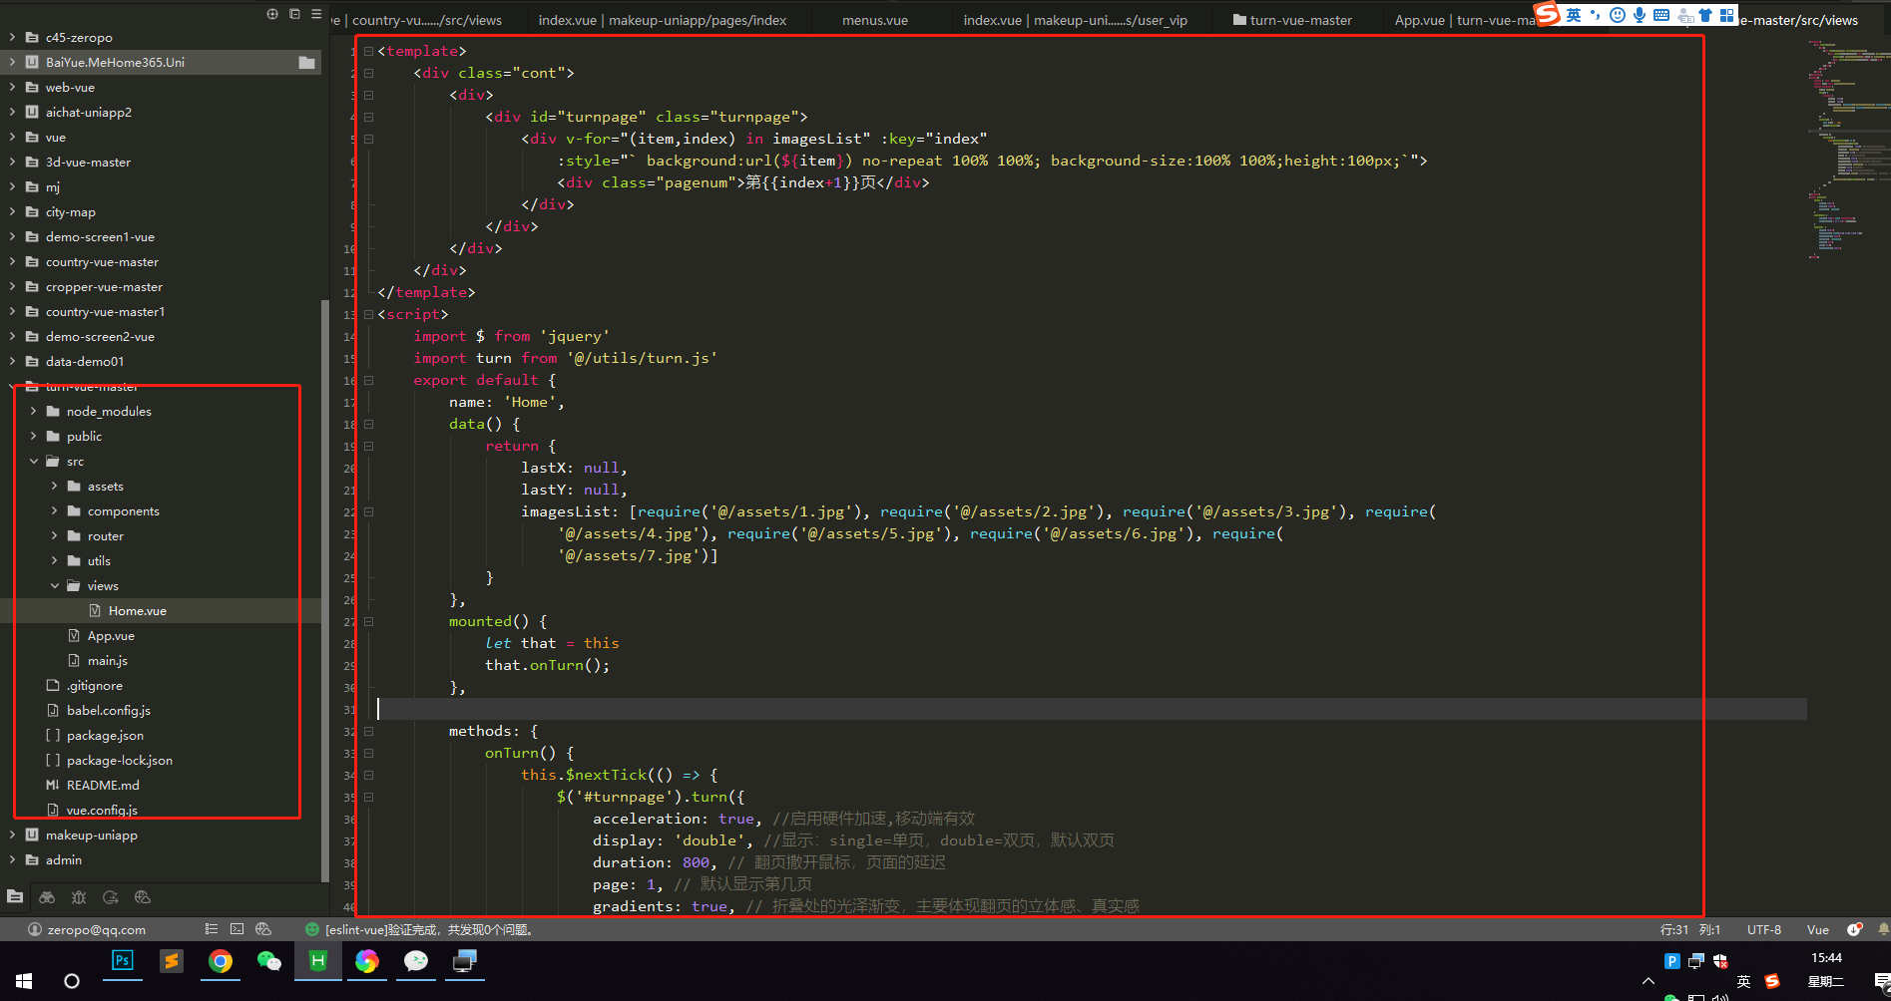Toggle code fold on mounted() line
1891x1001 pixels.
coord(368,621)
